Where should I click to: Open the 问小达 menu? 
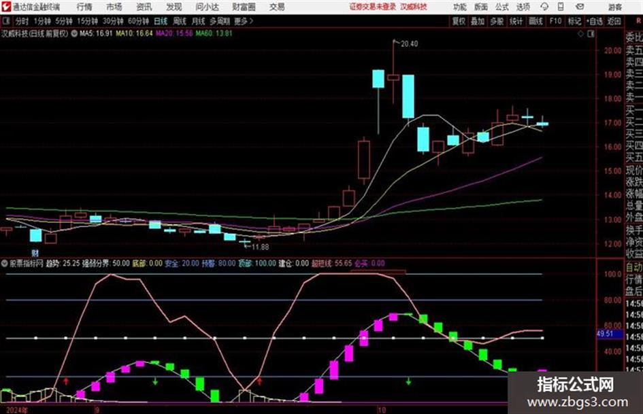pyautogui.click(x=207, y=7)
